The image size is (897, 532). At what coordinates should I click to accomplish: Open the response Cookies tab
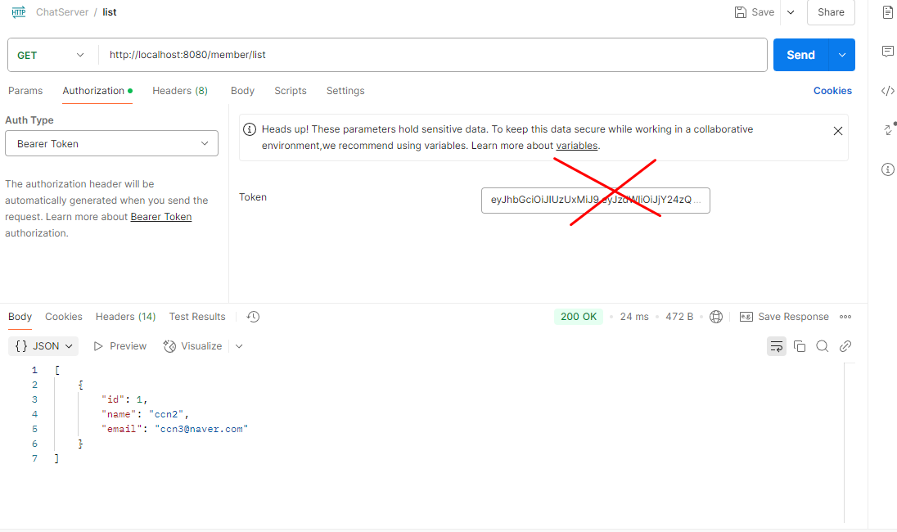pyautogui.click(x=64, y=317)
